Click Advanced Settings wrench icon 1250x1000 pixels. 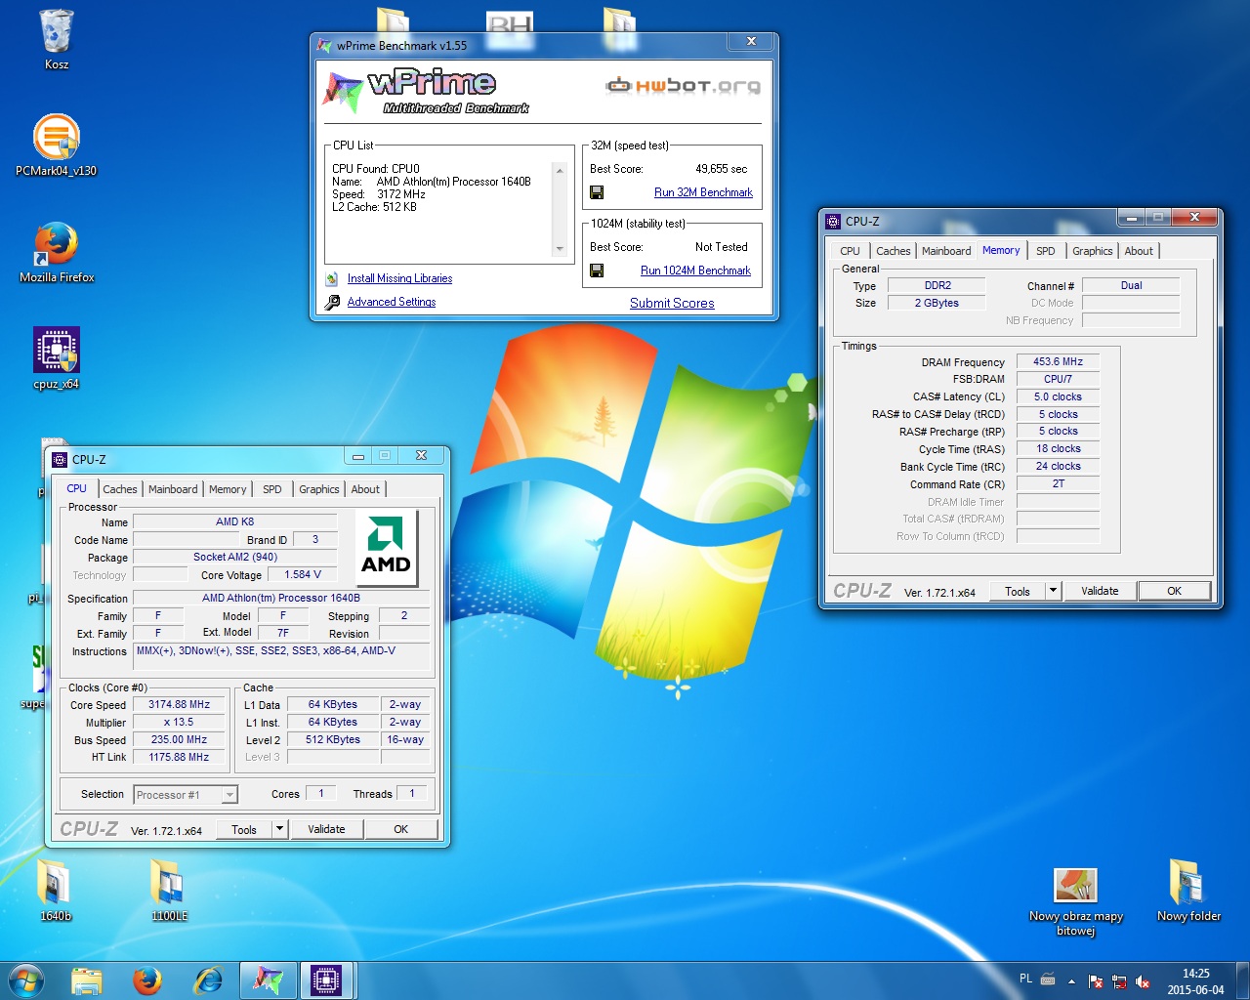332,302
